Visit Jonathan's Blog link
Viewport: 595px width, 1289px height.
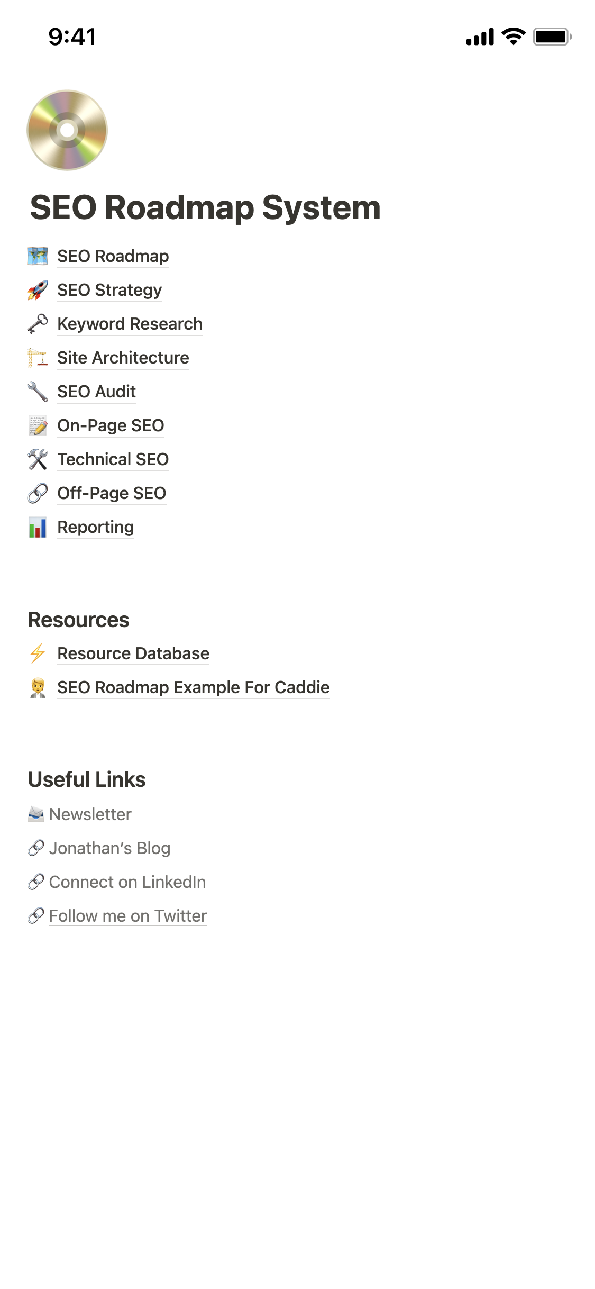tap(109, 848)
